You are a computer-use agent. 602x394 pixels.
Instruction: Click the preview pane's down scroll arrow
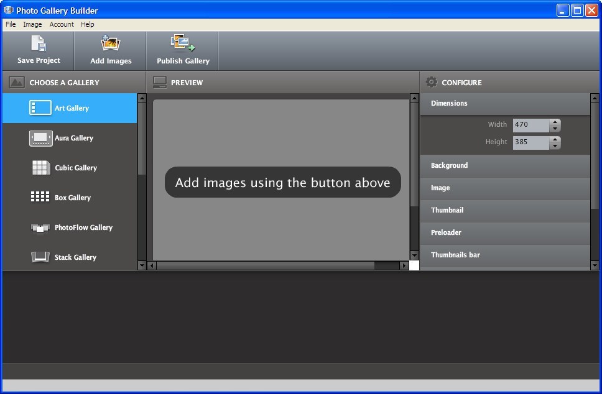pos(414,255)
